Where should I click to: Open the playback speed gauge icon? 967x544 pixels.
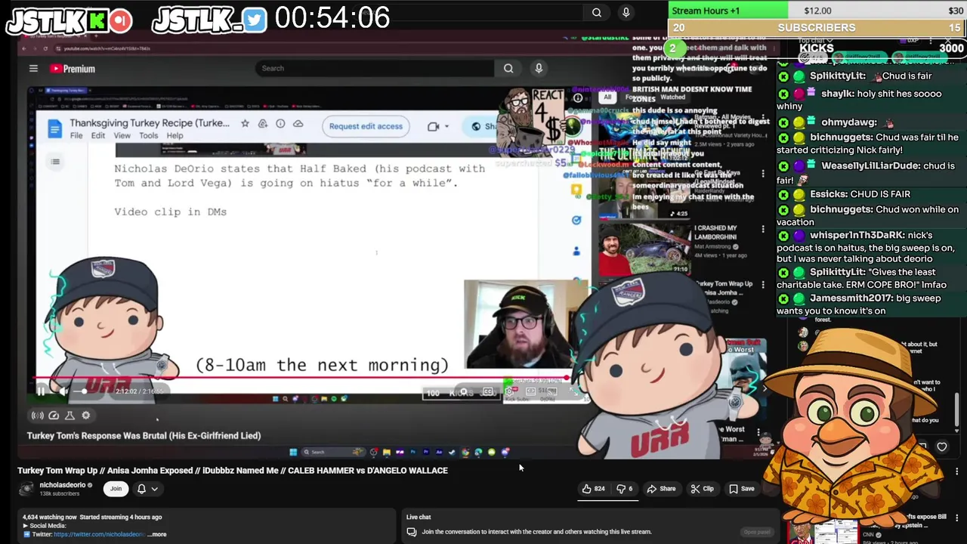(54, 415)
